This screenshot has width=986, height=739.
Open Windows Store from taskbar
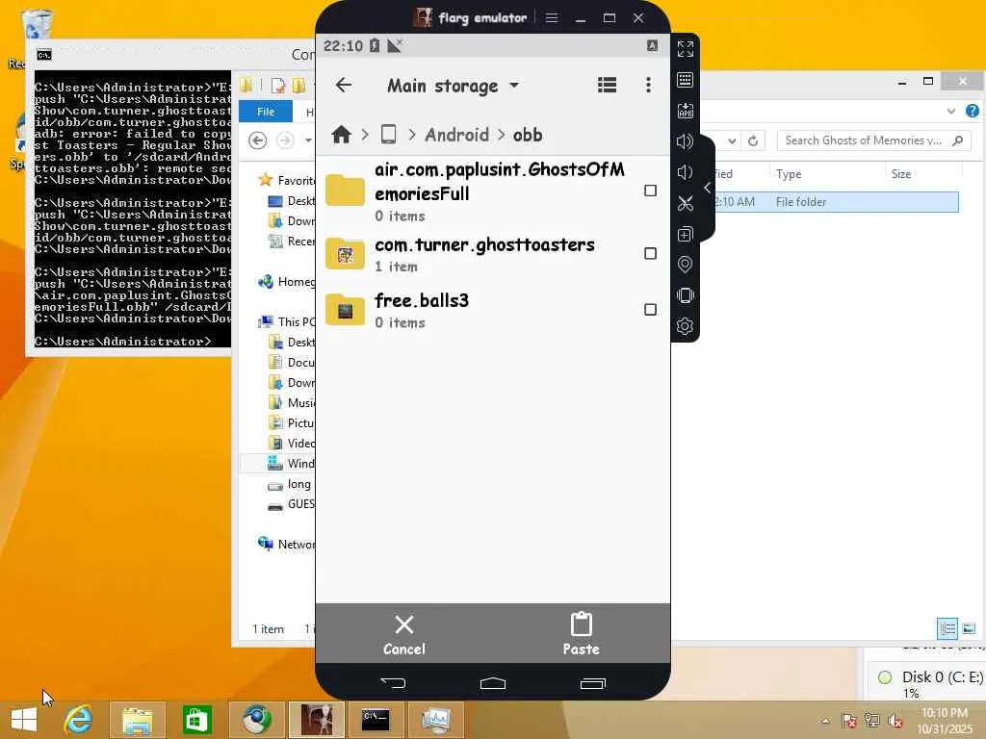click(196, 720)
